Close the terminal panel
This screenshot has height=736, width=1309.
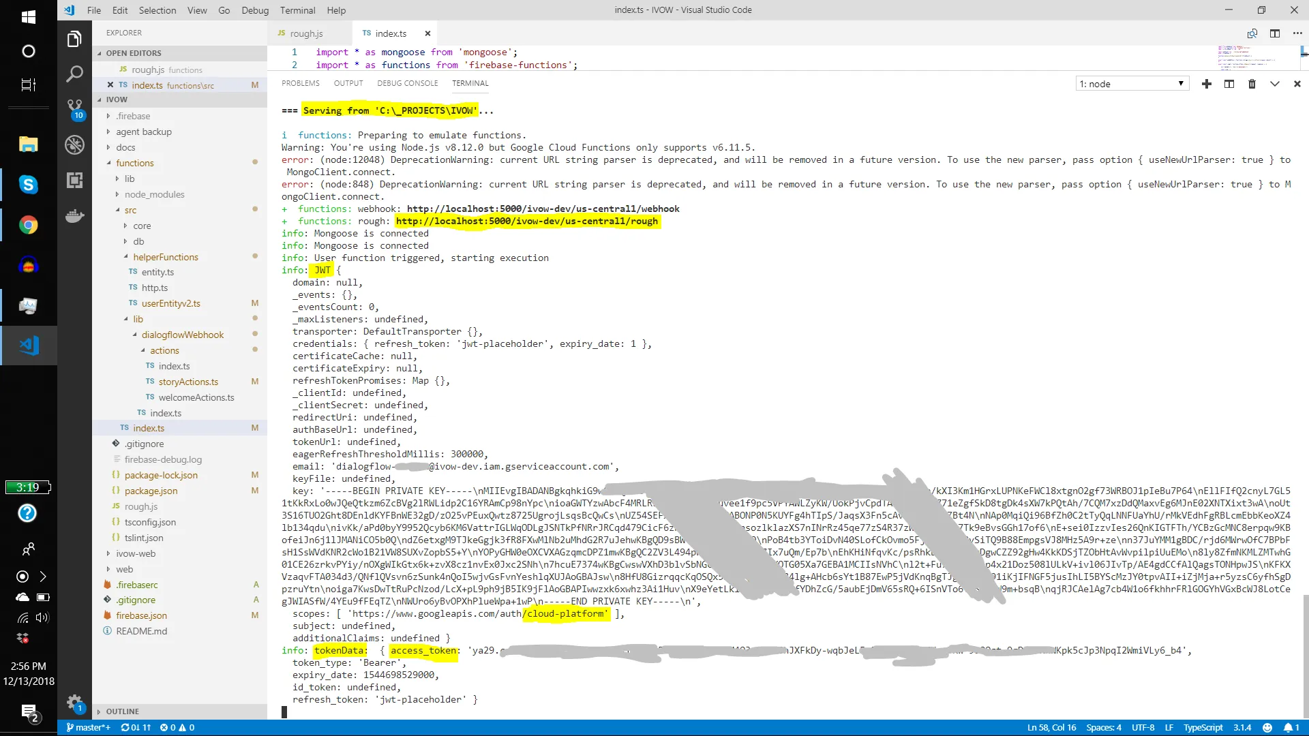[1297, 84]
